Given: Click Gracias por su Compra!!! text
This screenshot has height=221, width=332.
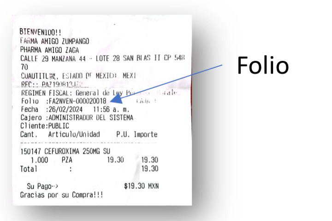Looking at the screenshot, I should point(62,195).
